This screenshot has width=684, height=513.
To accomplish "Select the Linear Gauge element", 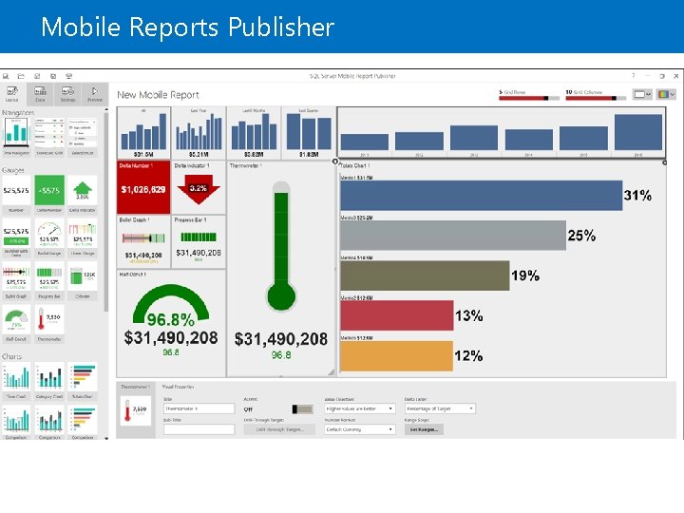I will [x=83, y=237].
